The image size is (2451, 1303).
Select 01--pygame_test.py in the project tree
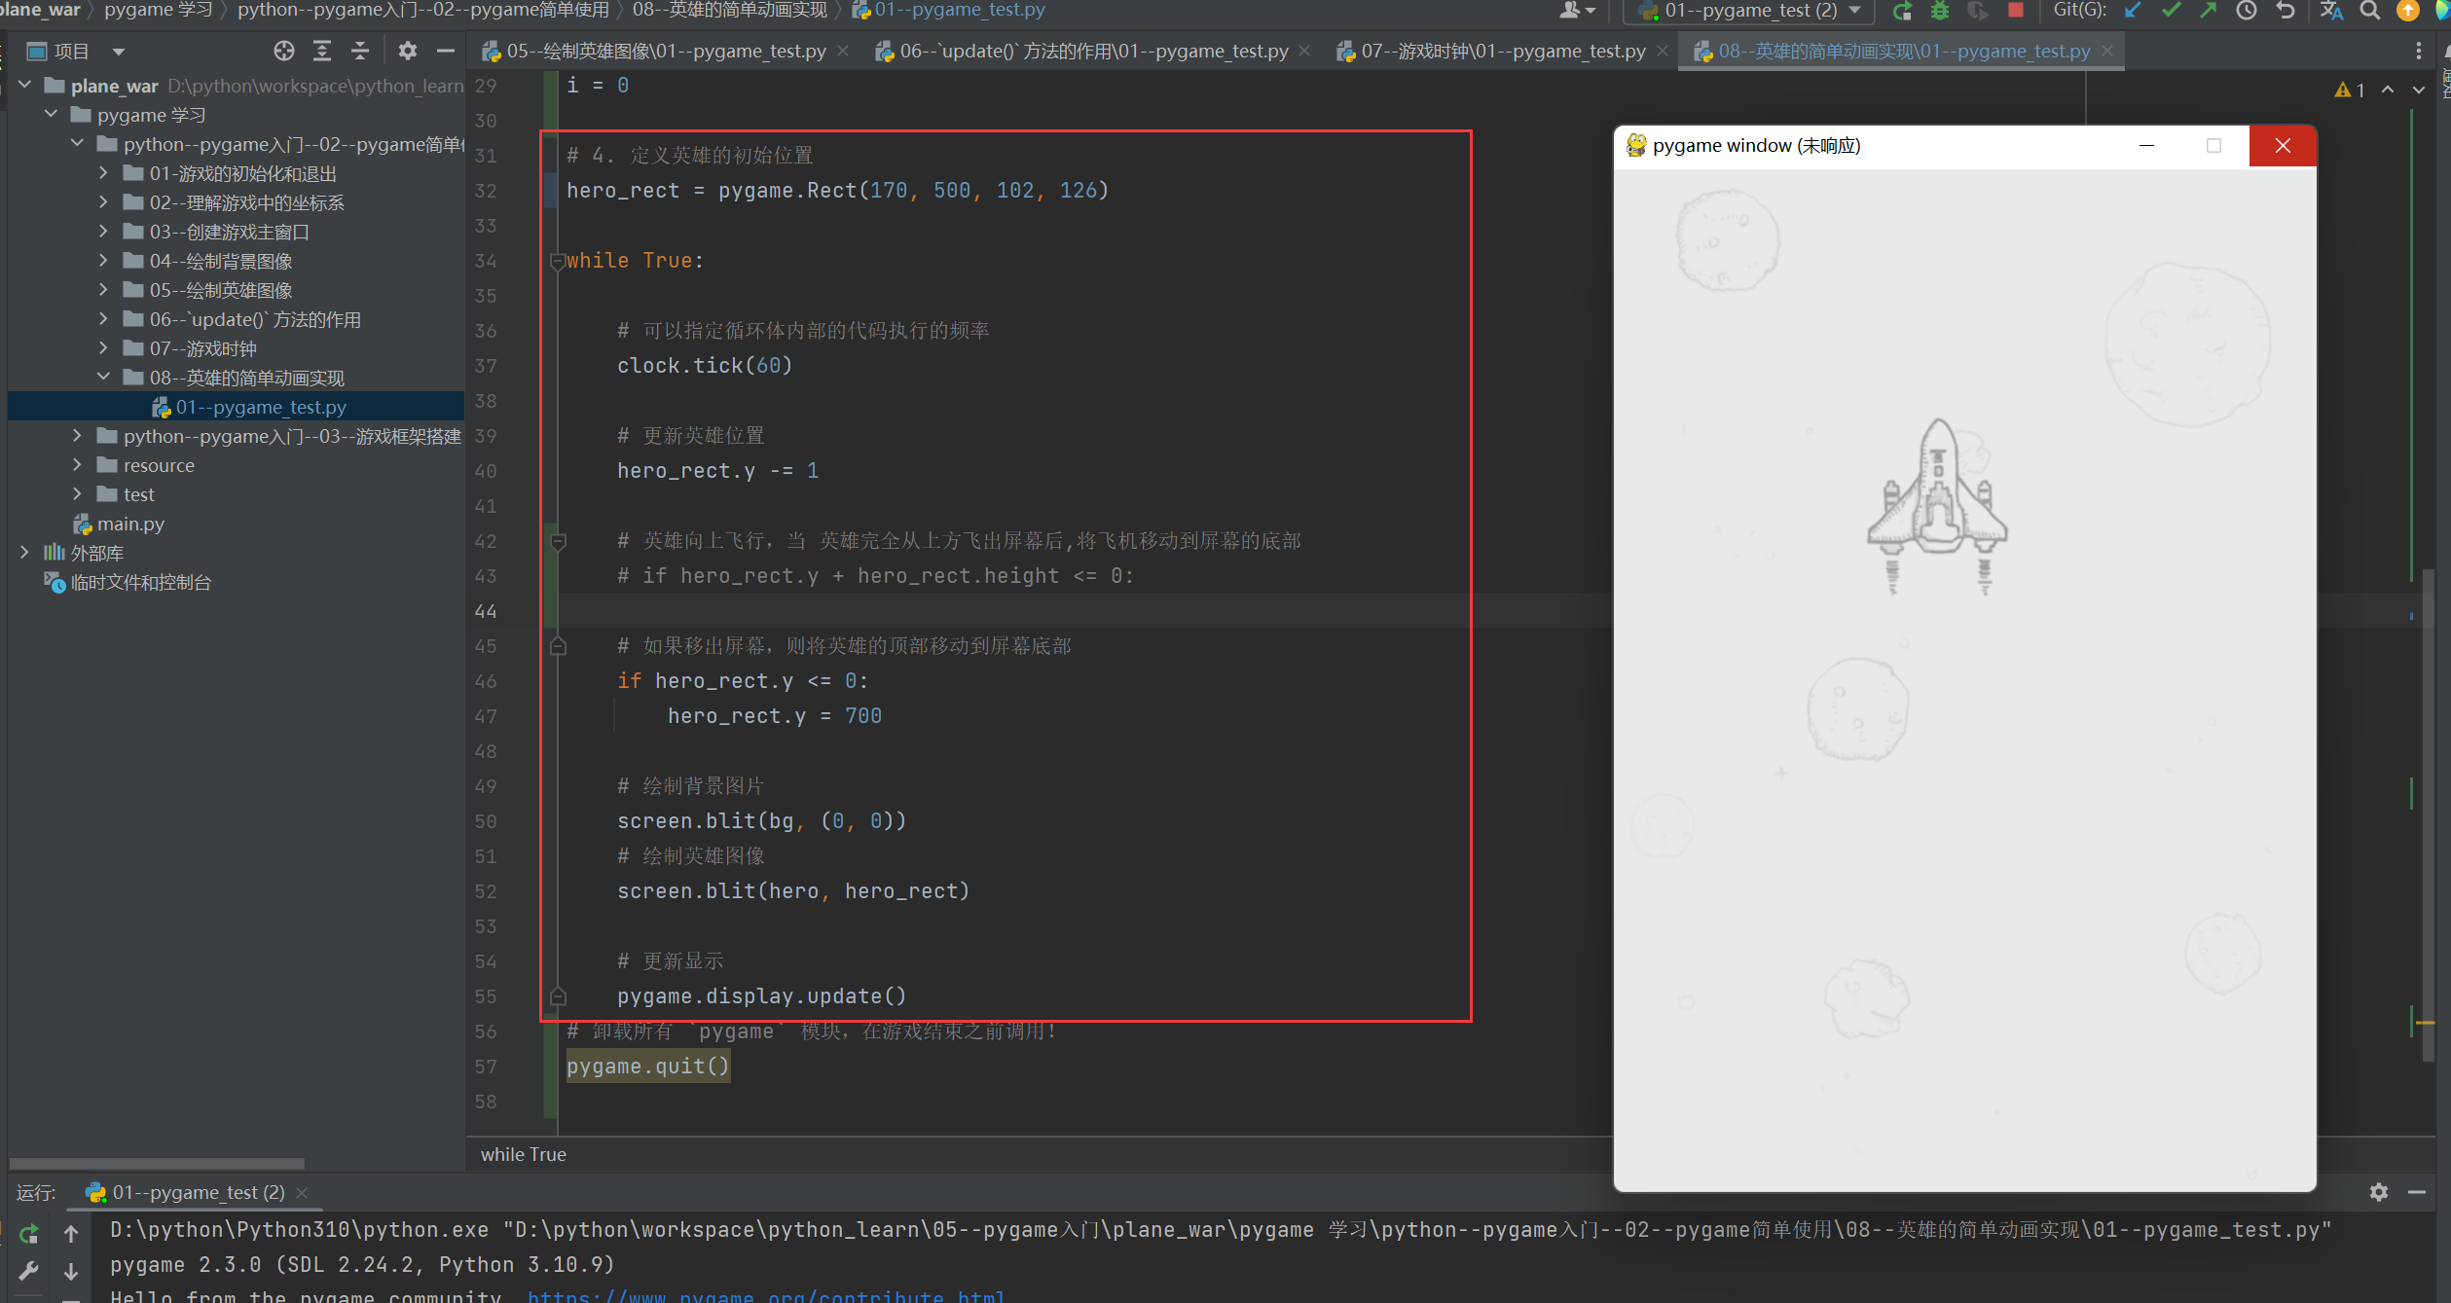click(261, 407)
